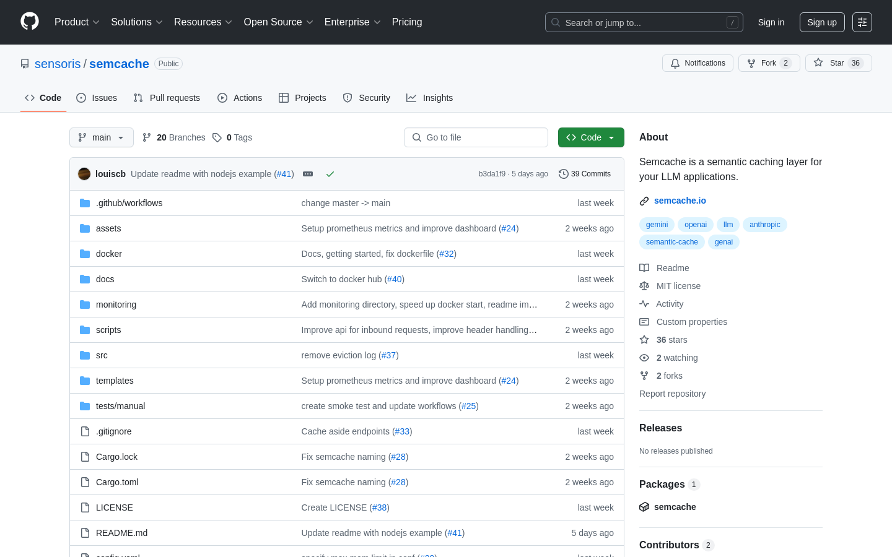Select the anthropic topic tag
This screenshot has width=892, height=557.
[764, 225]
